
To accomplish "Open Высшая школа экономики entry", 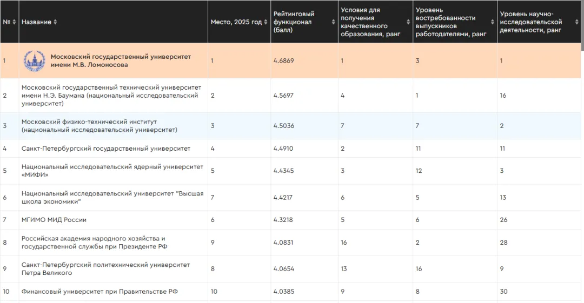I will pos(112,197).
